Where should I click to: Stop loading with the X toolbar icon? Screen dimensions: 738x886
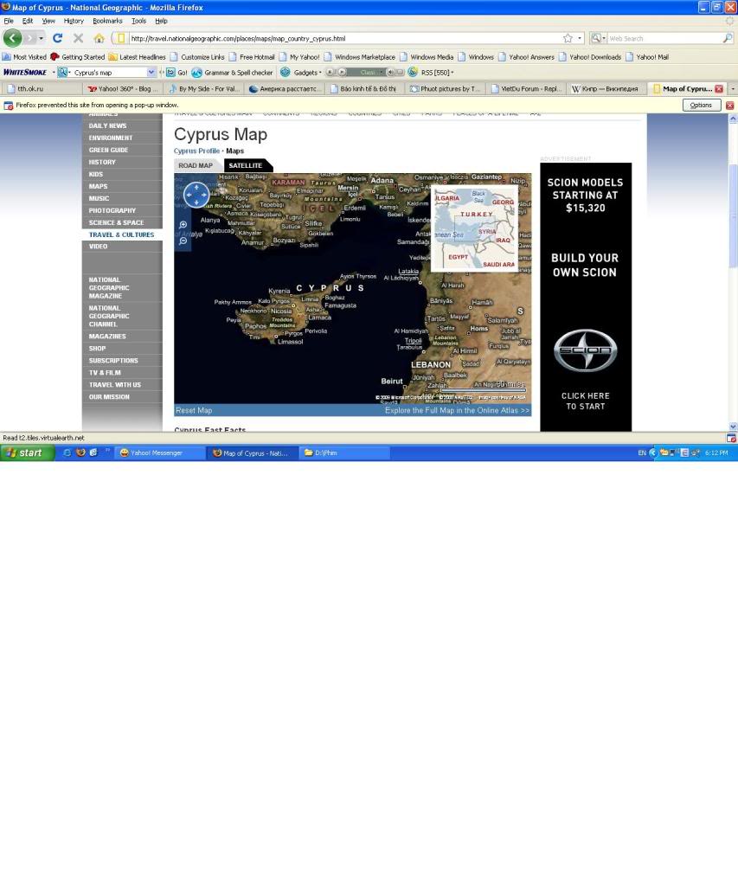point(79,38)
